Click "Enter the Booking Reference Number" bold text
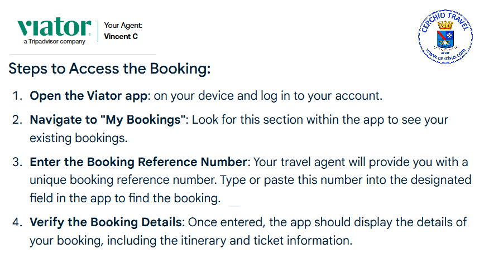The height and width of the screenshot is (263, 484). pyautogui.click(x=138, y=162)
